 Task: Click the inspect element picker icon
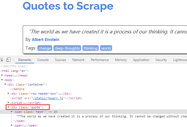coord(2,60)
